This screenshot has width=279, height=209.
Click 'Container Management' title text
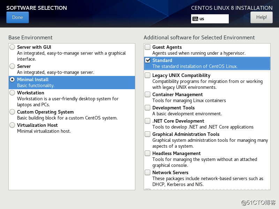point(178,94)
